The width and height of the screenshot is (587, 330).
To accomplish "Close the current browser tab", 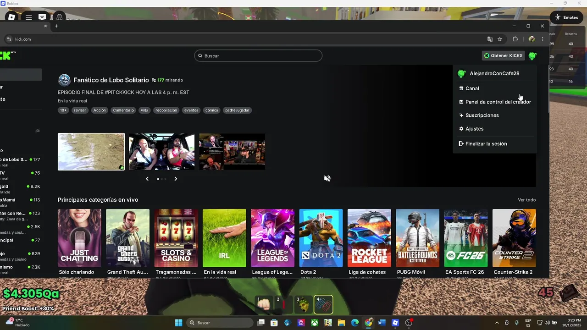I will 45,26.
